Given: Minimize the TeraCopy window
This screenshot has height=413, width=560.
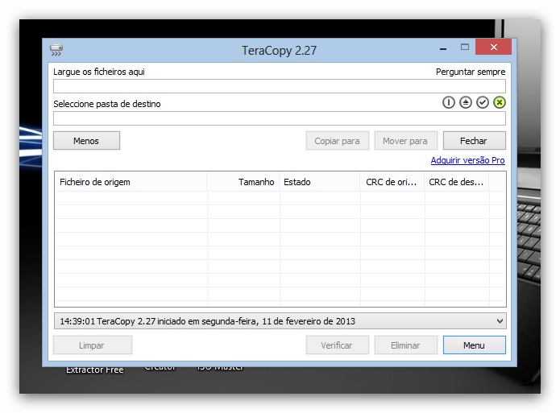Looking at the screenshot, I should point(443,47).
